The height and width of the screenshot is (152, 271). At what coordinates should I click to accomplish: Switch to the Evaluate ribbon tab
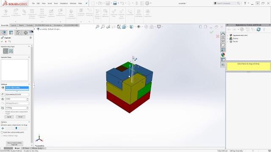point(30,25)
